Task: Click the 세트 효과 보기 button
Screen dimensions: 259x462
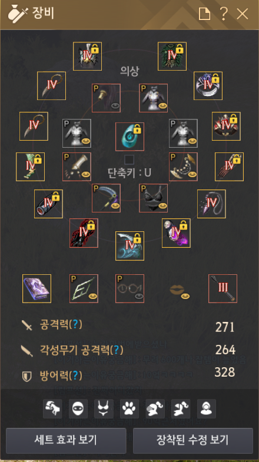Action: (66, 440)
